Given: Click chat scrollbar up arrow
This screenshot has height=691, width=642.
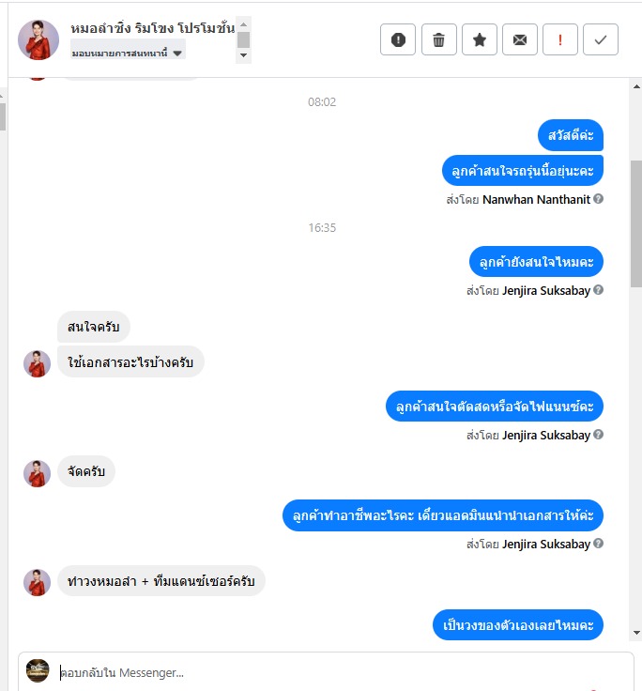Looking at the screenshot, I should 636,86.
